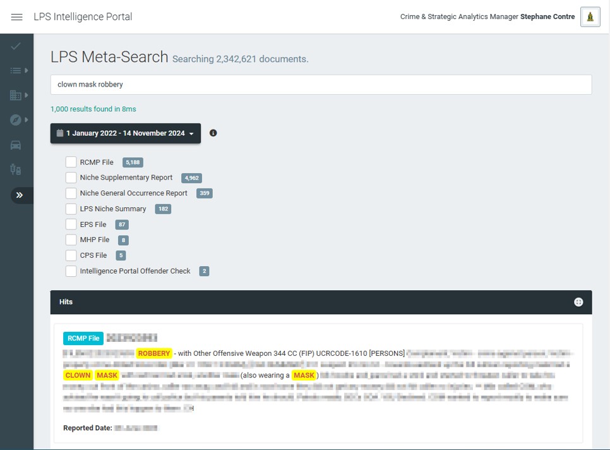
Task: Toggle the EPS File checkbox
Action: click(71, 224)
